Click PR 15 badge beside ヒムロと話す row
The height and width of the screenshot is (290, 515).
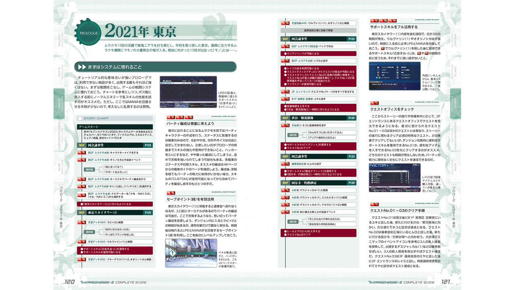coord(285,164)
